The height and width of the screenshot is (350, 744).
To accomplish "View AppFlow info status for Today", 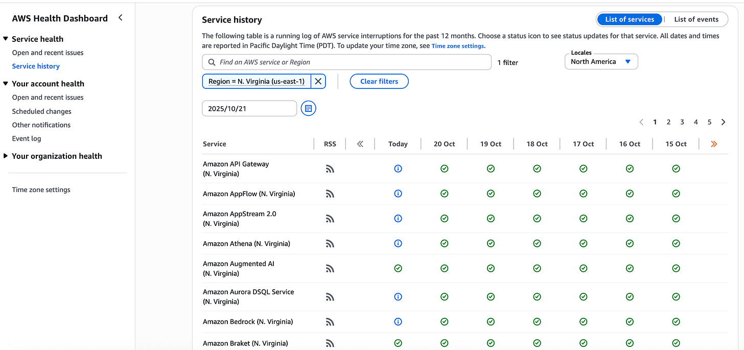I will pyautogui.click(x=398, y=194).
